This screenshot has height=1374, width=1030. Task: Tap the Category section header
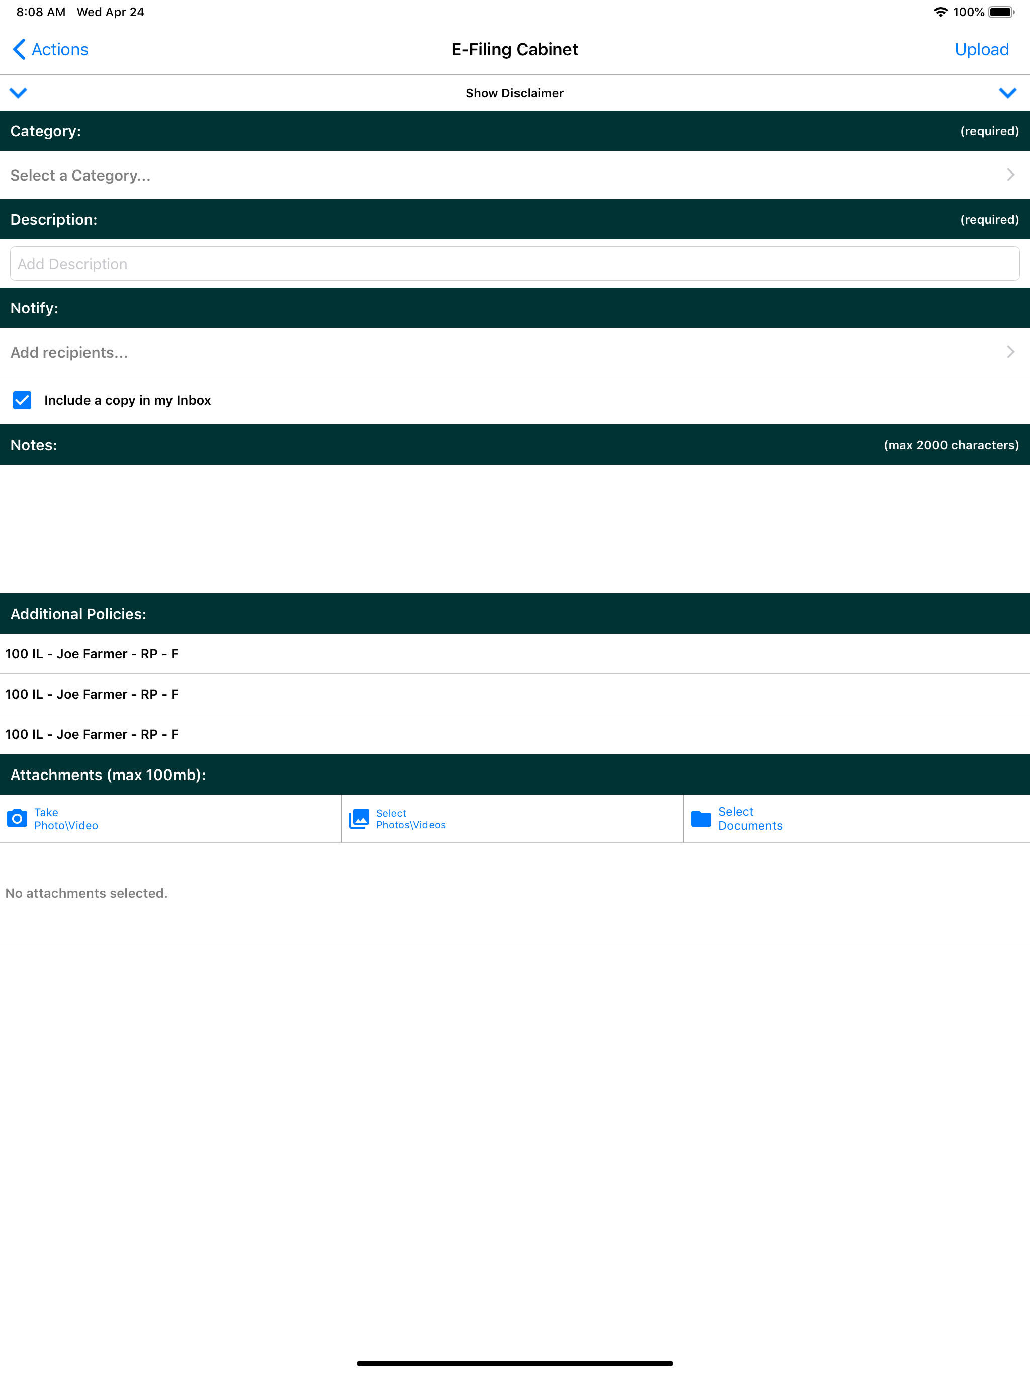[515, 131]
